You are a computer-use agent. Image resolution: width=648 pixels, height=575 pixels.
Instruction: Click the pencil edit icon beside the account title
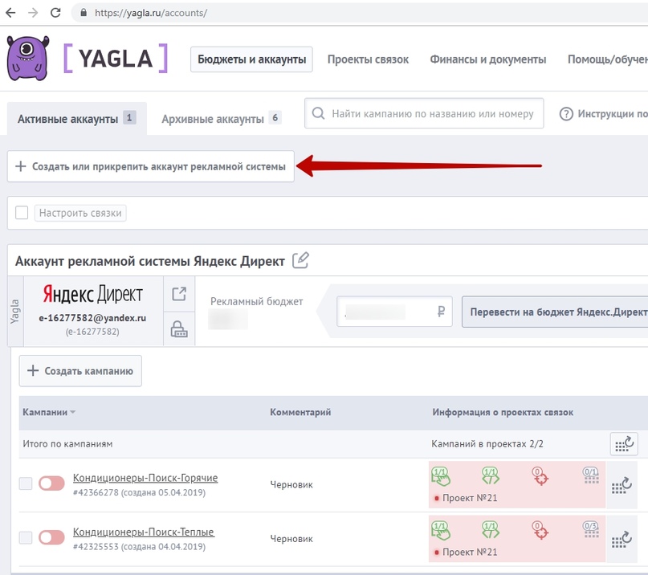pos(300,260)
